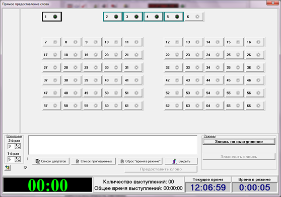Select seat button 3

pyautogui.click(x=133, y=17)
